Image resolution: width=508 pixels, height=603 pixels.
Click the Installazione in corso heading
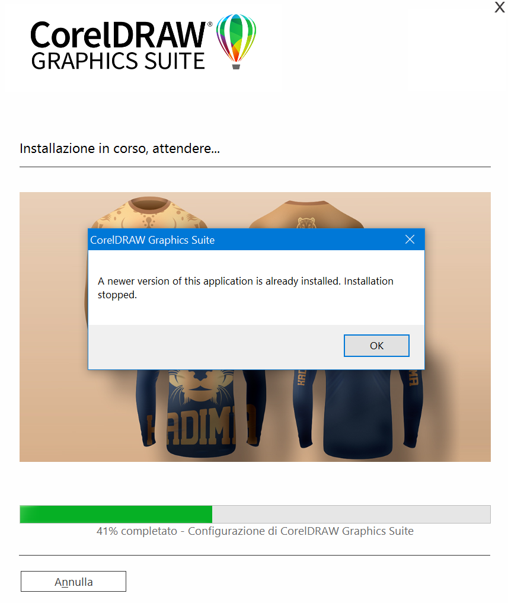tap(120, 148)
